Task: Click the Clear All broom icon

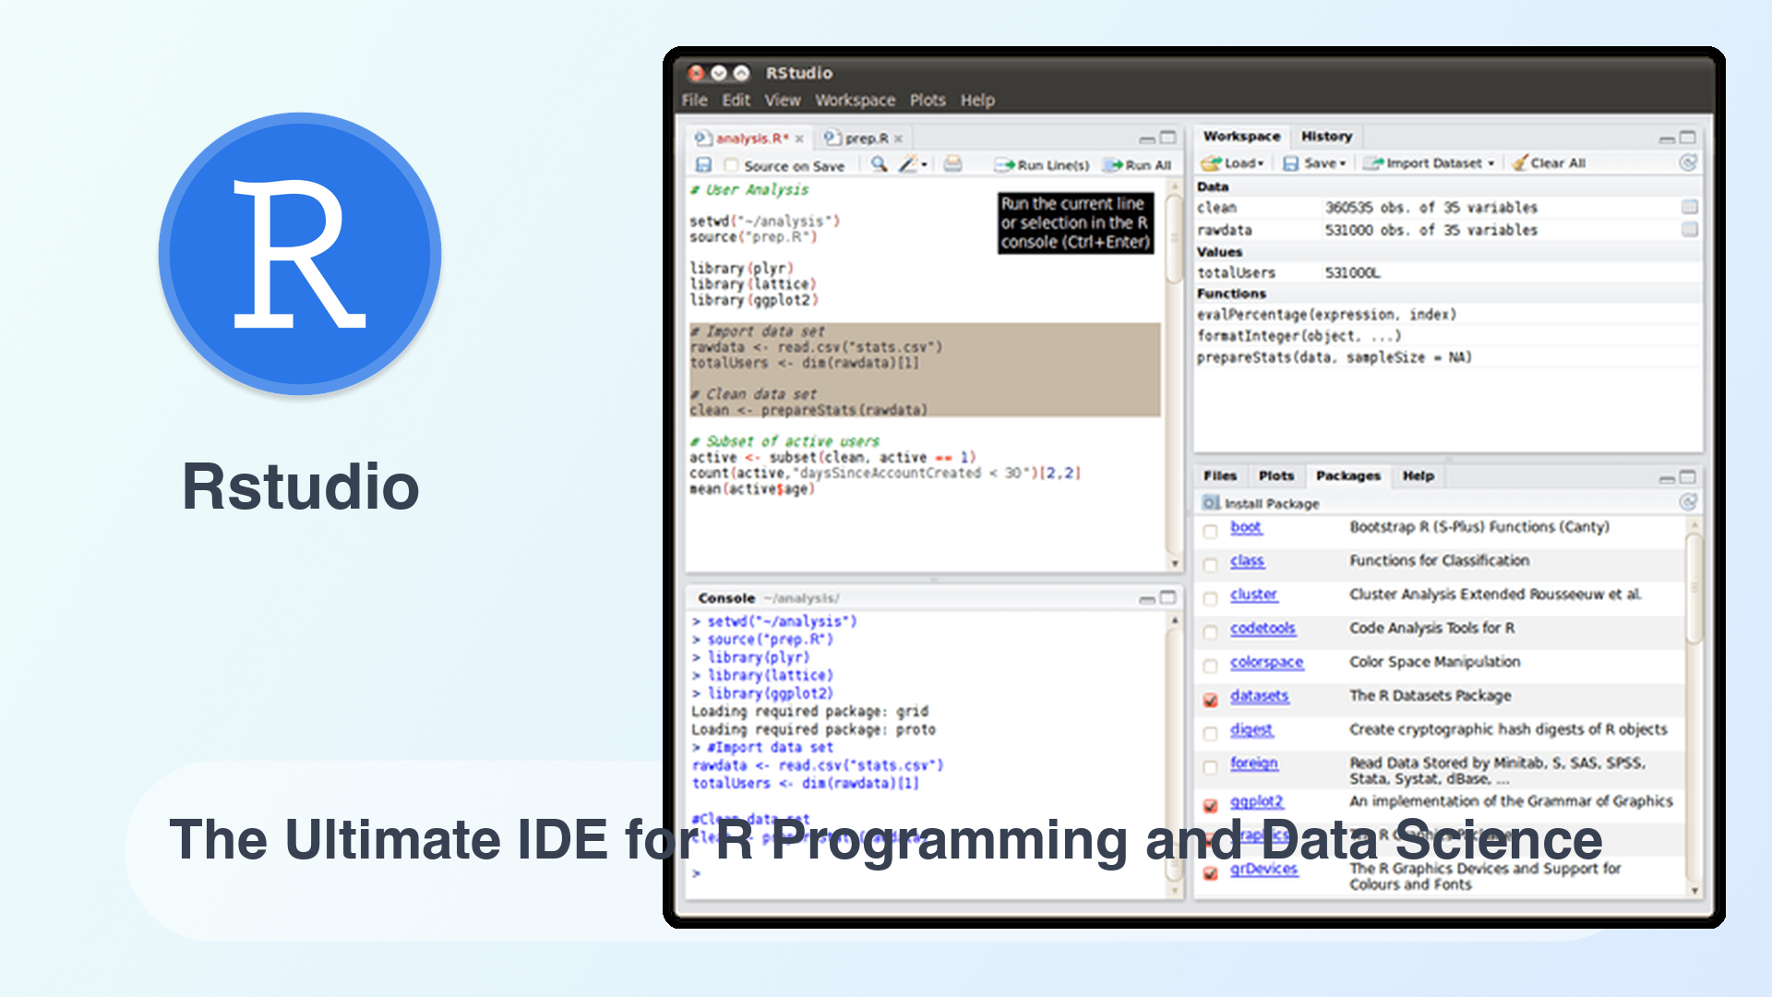Action: pyautogui.click(x=1519, y=162)
